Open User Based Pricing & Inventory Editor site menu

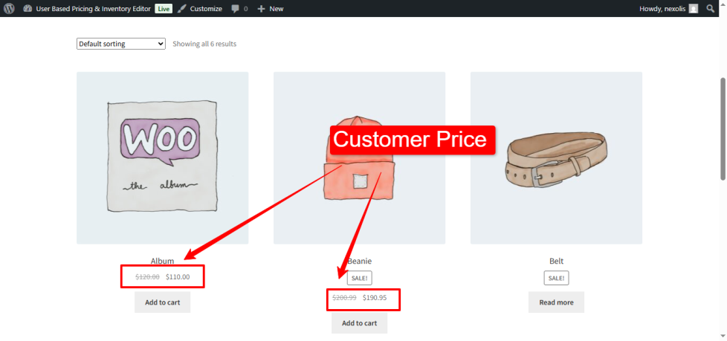click(93, 8)
